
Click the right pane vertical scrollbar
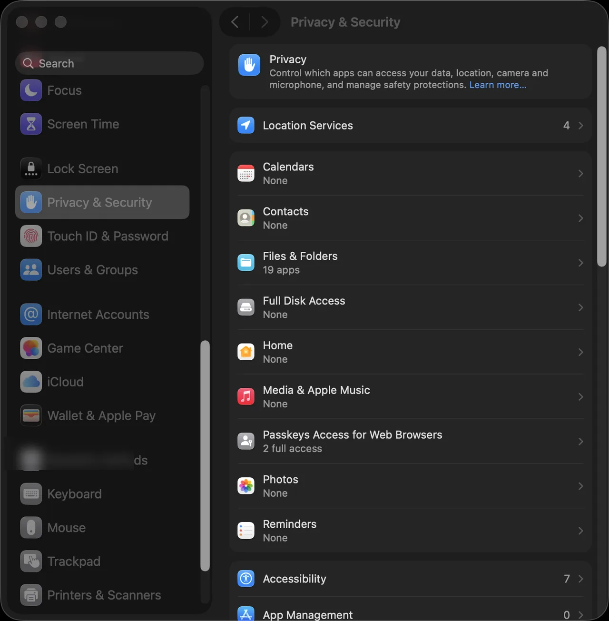pyautogui.click(x=601, y=157)
